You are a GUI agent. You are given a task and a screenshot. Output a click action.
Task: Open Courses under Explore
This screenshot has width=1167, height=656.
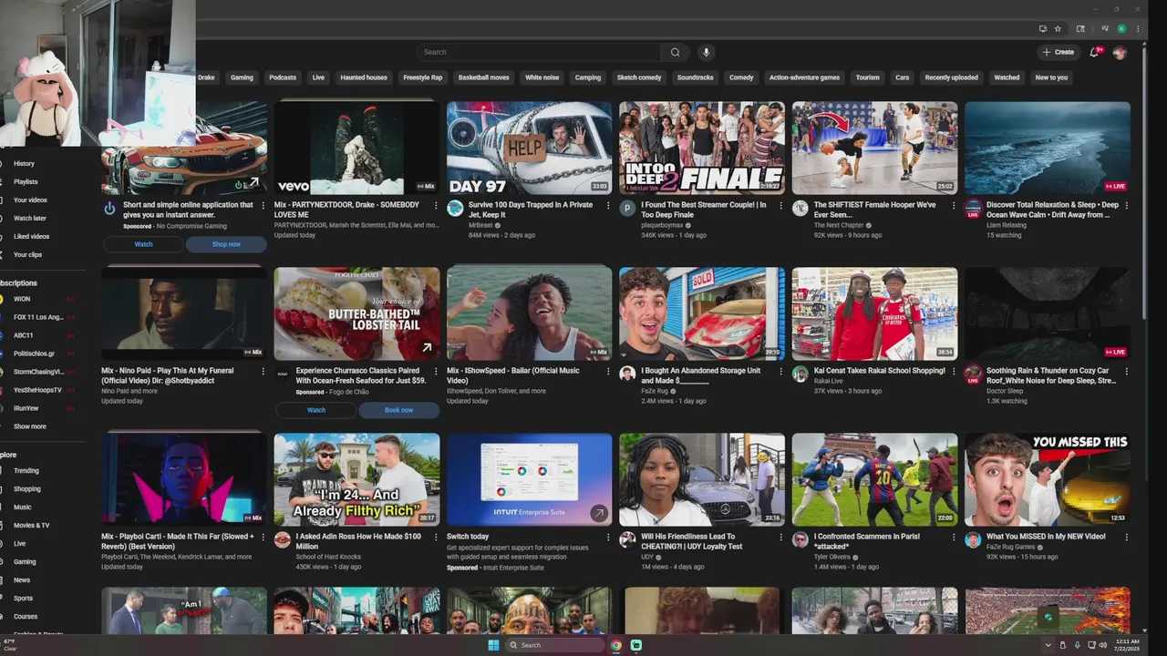tap(26, 616)
